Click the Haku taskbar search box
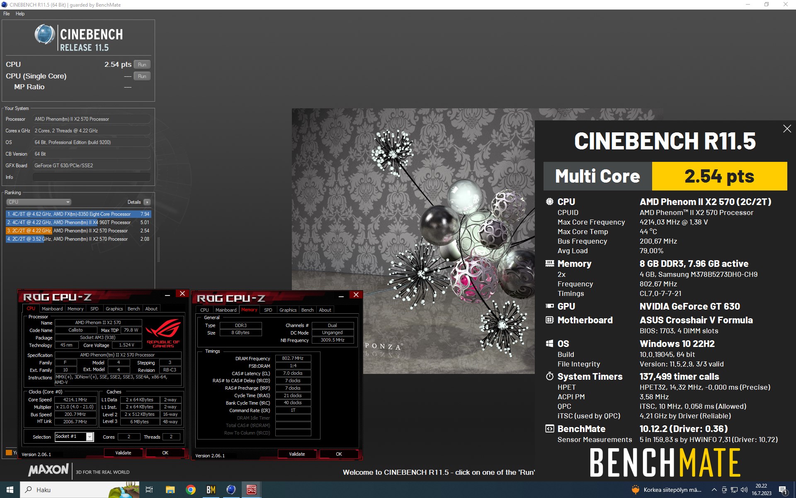796x498 pixels. click(80, 490)
